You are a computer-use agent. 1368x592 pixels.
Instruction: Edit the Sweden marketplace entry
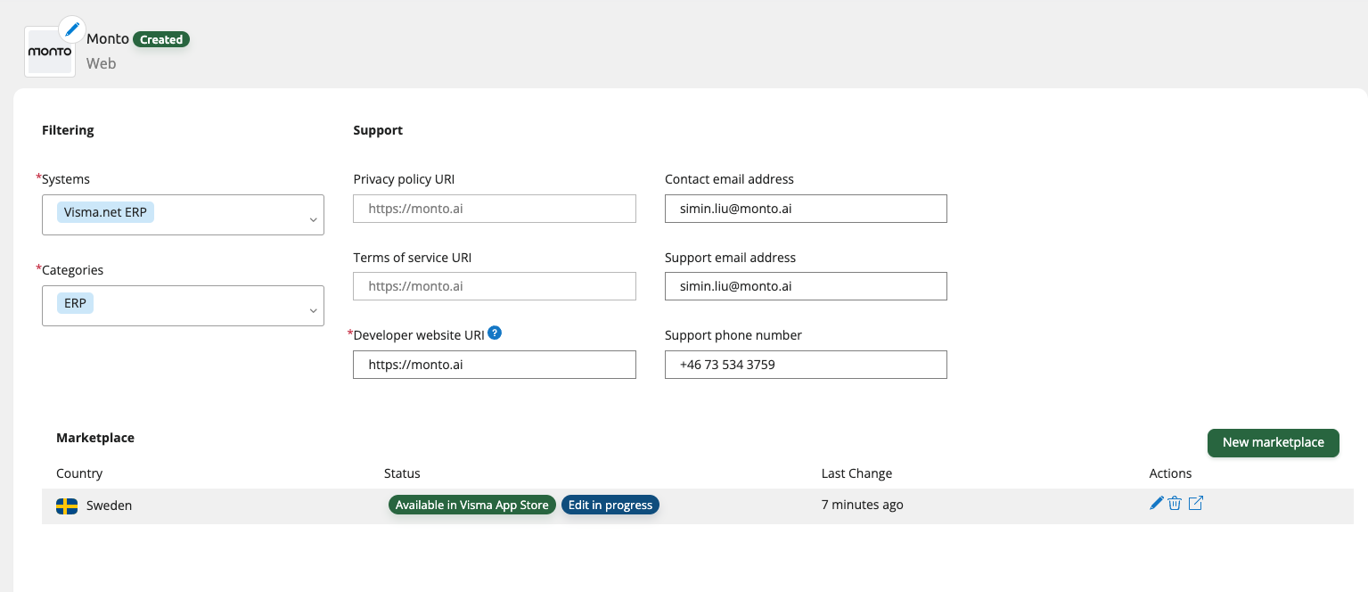(x=1157, y=504)
